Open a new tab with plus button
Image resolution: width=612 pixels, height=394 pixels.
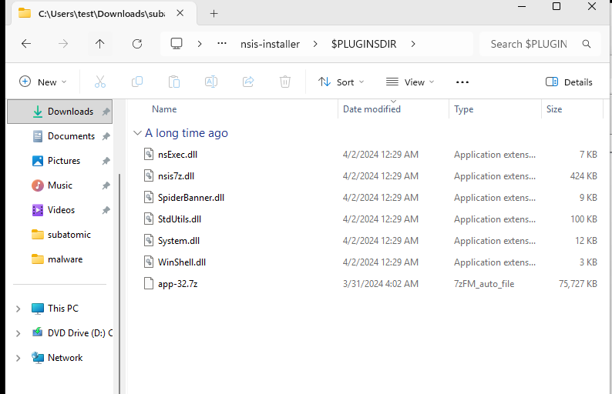click(214, 14)
